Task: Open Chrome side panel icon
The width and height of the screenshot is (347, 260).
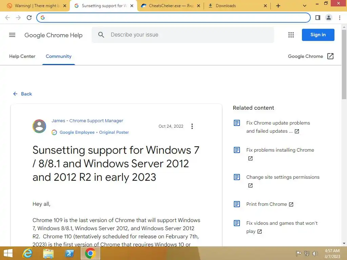Action: tap(318, 18)
